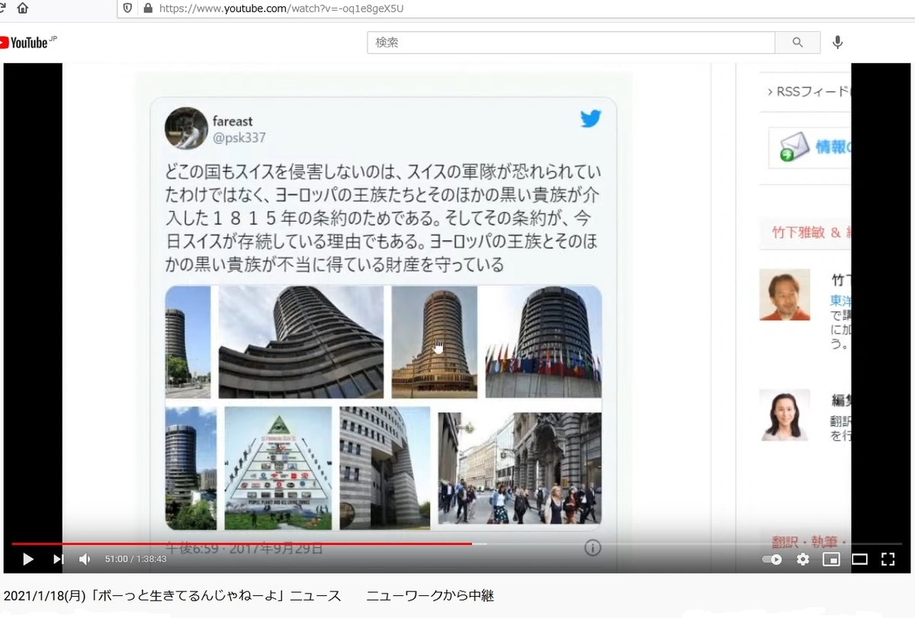Play the video
This screenshot has width=915, height=618.
27,559
